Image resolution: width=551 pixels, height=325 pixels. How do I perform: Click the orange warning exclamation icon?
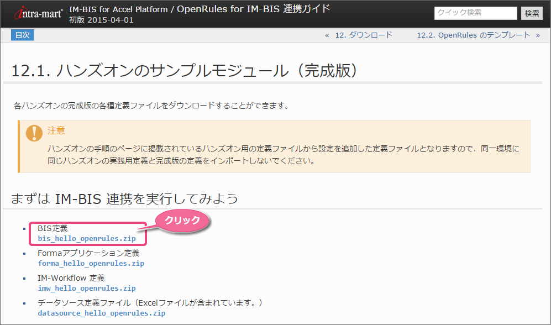pyautogui.click(x=34, y=133)
